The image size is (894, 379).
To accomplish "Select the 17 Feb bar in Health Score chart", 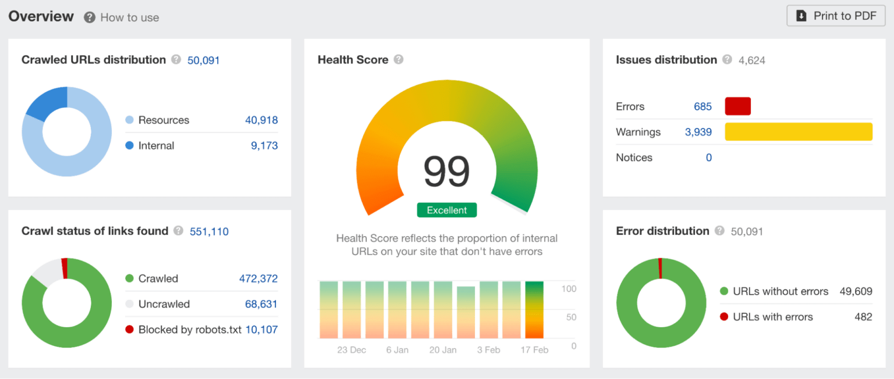I will [534, 310].
